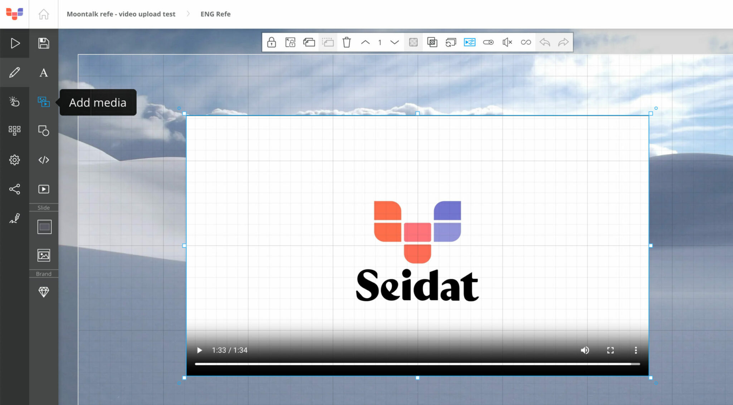Open the Shapes tool
Viewport: 733px width, 405px height.
tap(43, 131)
